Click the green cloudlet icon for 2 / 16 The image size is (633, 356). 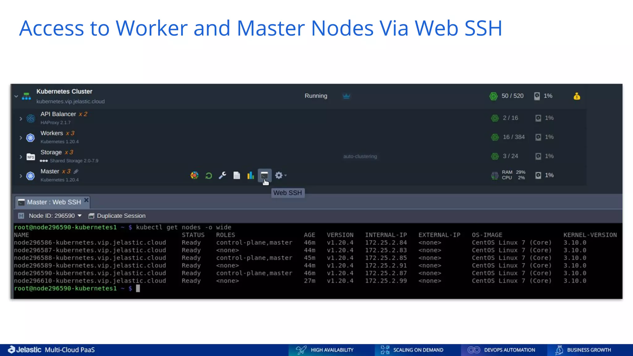pyautogui.click(x=495, y=118)
